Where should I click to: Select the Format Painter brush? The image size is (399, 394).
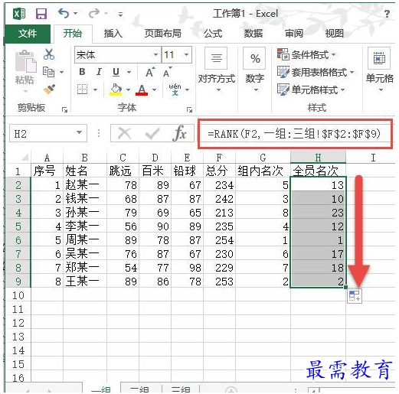49,90
